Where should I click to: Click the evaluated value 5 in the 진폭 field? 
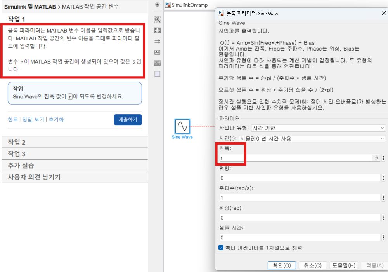(x=376, y=157)
